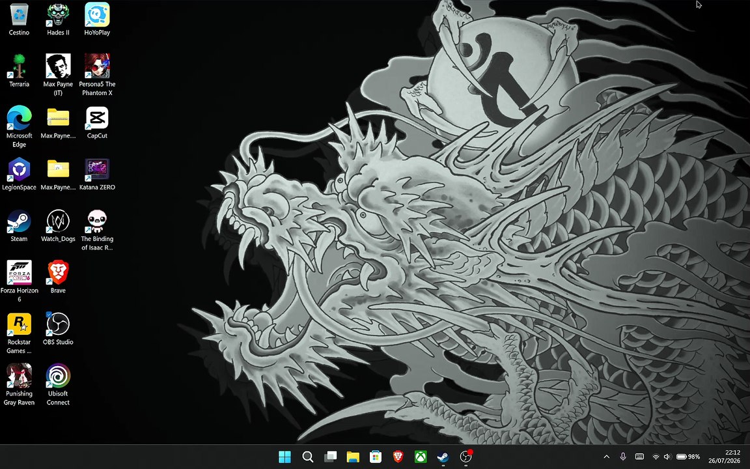Select the Persona5 The Phantom X shortcut
The image size is (750, 469).
(97, 75)
